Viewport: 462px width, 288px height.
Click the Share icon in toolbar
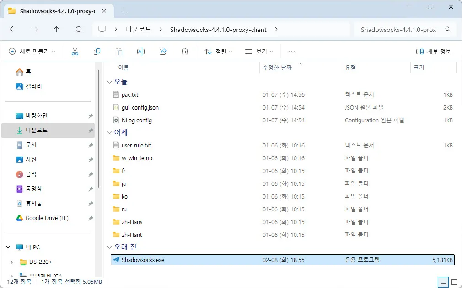click(x=163, y=52)
